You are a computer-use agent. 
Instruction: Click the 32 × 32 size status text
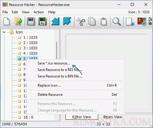click(x=103, y=124)
